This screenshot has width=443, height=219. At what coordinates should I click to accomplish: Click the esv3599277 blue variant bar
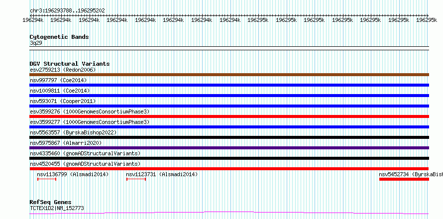pos(229,127)
